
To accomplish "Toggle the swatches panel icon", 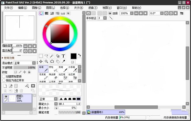I will tap(63, 13).
